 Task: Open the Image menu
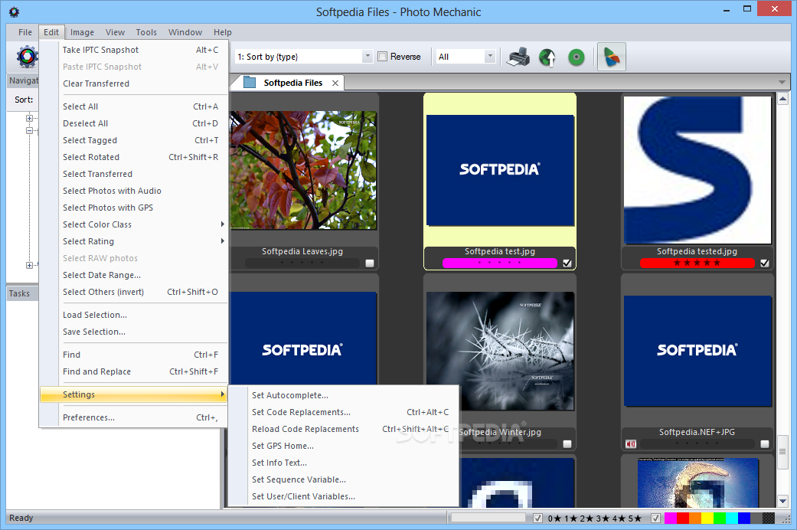coord(83,32)
